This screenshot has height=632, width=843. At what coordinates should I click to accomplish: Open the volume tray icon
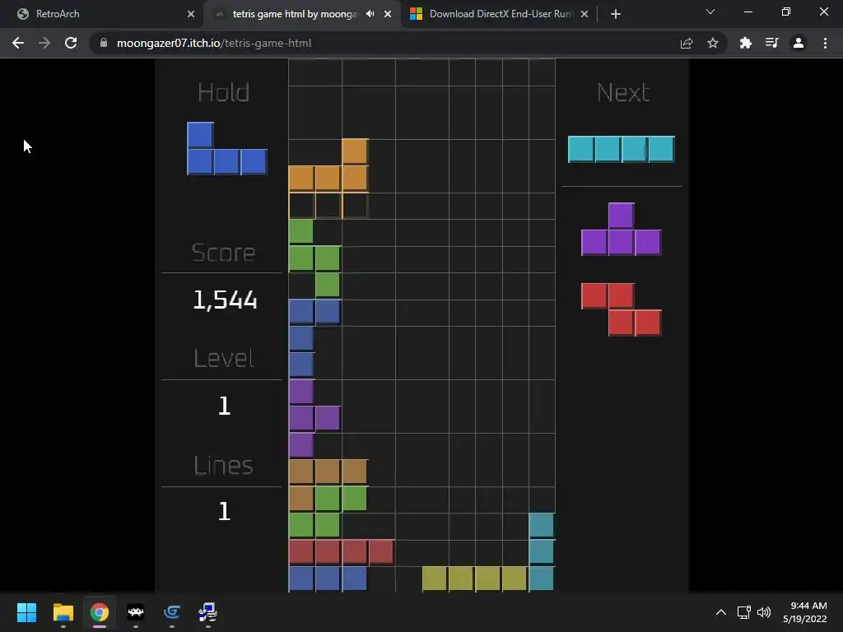[763, 612]
